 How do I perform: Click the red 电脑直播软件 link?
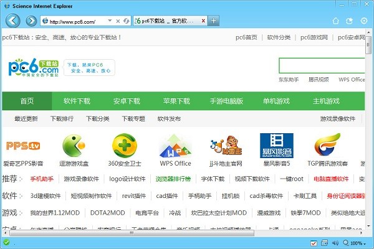pyautogui.click(x=331, y=179)
